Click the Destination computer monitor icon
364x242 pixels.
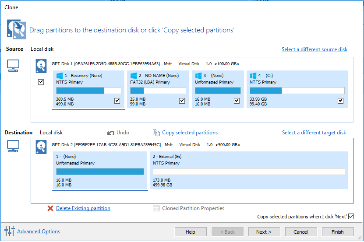click(x=13, y=148)
